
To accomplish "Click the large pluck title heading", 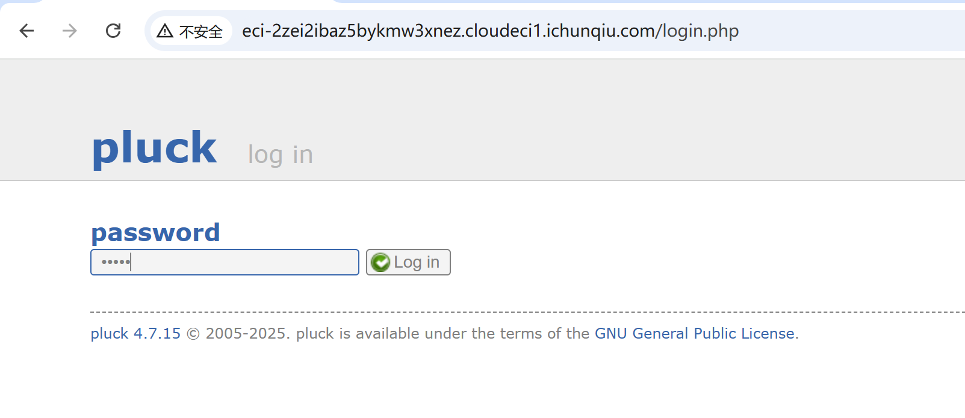I will 154,148.
